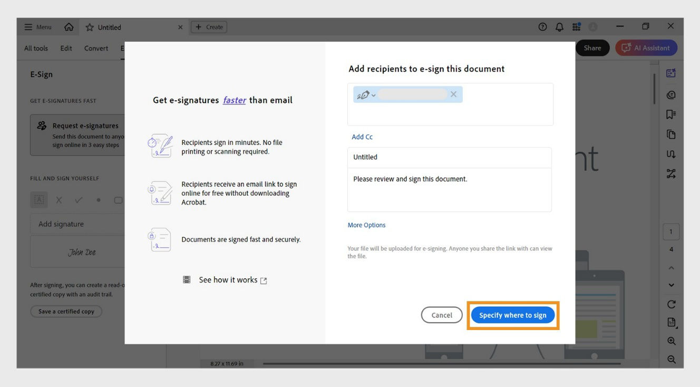Click the Untitled subject input field

[449, 157]
